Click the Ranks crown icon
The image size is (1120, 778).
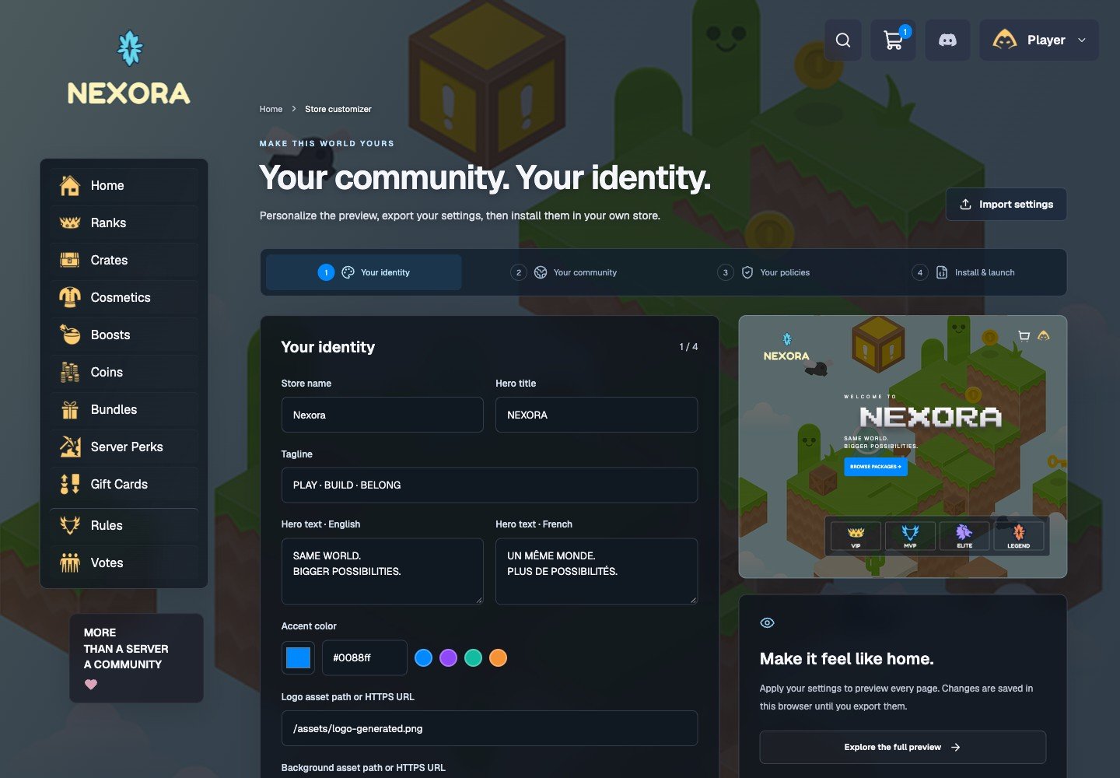[x=70, y=223]
